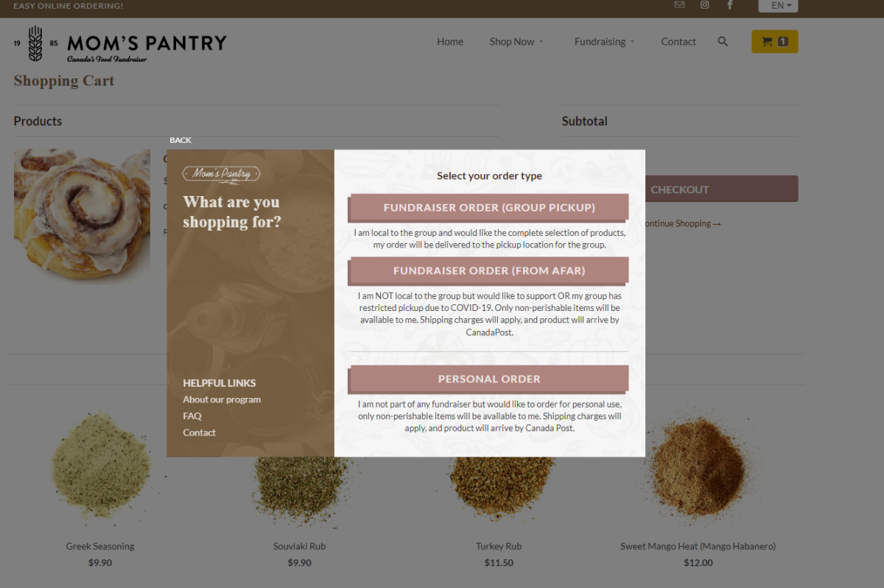884x588 pixels.
Task: Click the cinnamon bun product thumbnail
Action: (x=82, y=214)
